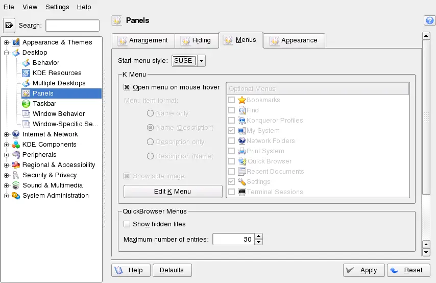Expand the Appearance & Themes category
The width and height of the screenshot is (436, 283).
[x=7, y=42]
